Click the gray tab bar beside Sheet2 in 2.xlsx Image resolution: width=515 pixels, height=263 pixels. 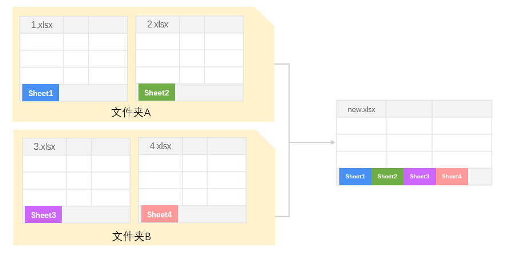pos(209,93)
